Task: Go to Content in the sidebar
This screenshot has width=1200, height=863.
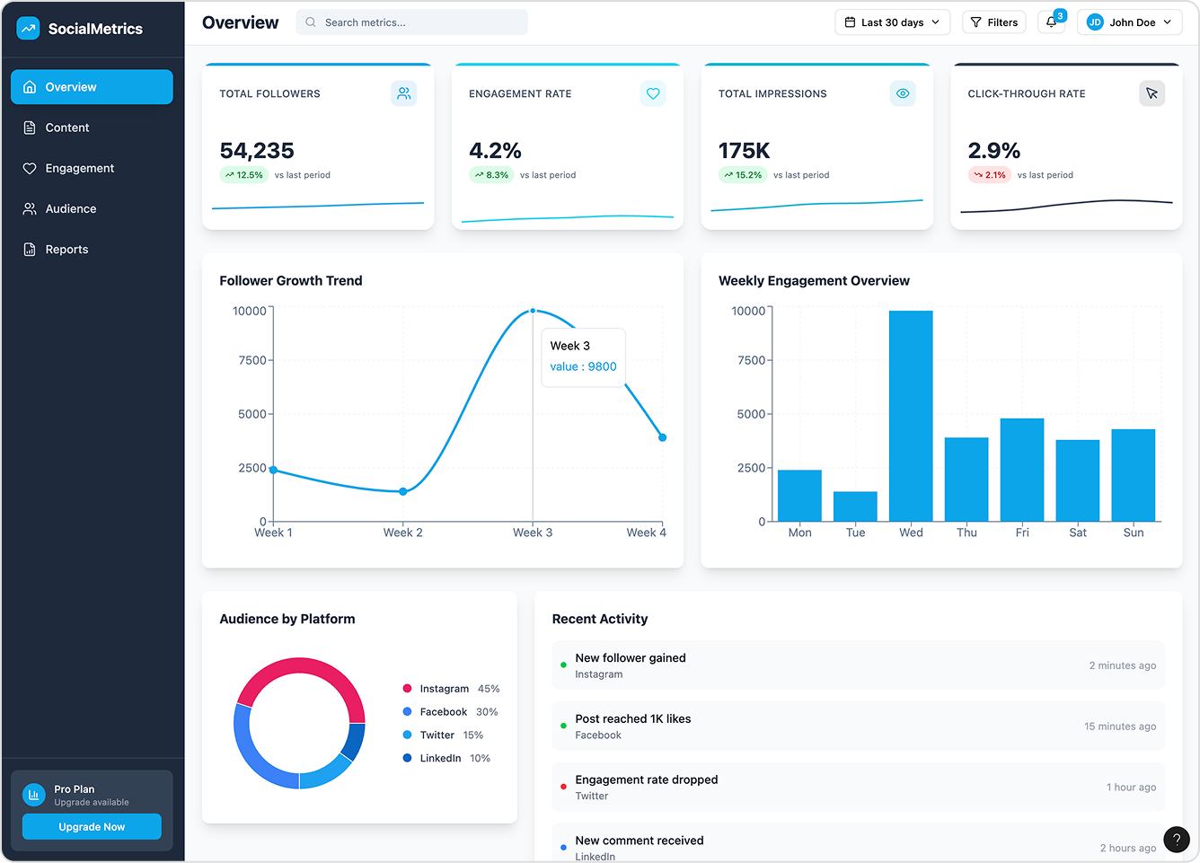Action: (67, 128)
